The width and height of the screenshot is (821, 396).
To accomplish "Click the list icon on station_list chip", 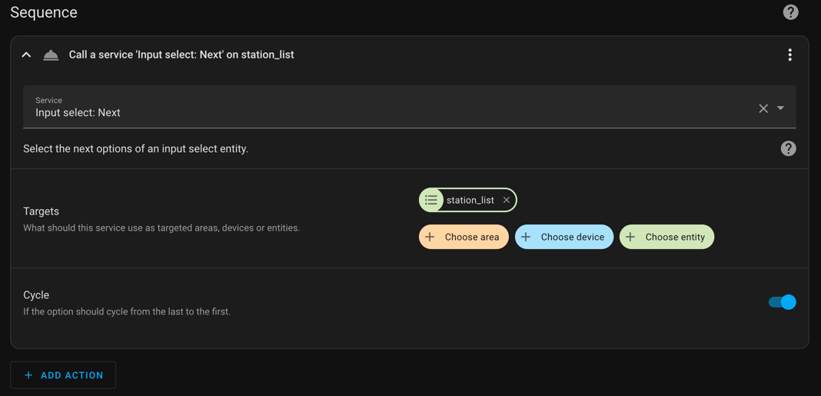I will (x=431, y=200).
